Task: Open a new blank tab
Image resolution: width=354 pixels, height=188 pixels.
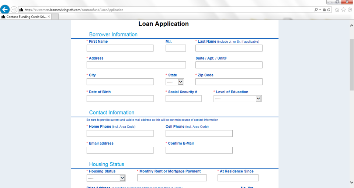Action: (55, 17)
